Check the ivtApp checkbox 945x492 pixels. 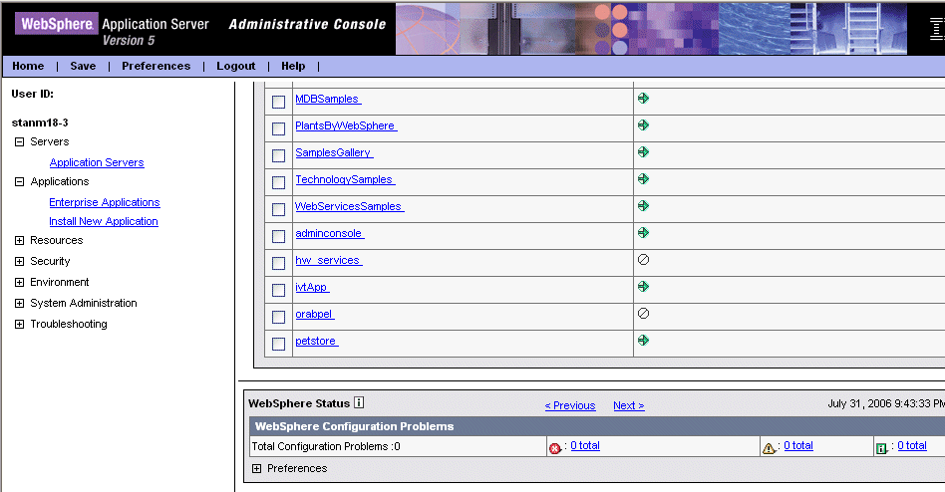pos(278,290)
